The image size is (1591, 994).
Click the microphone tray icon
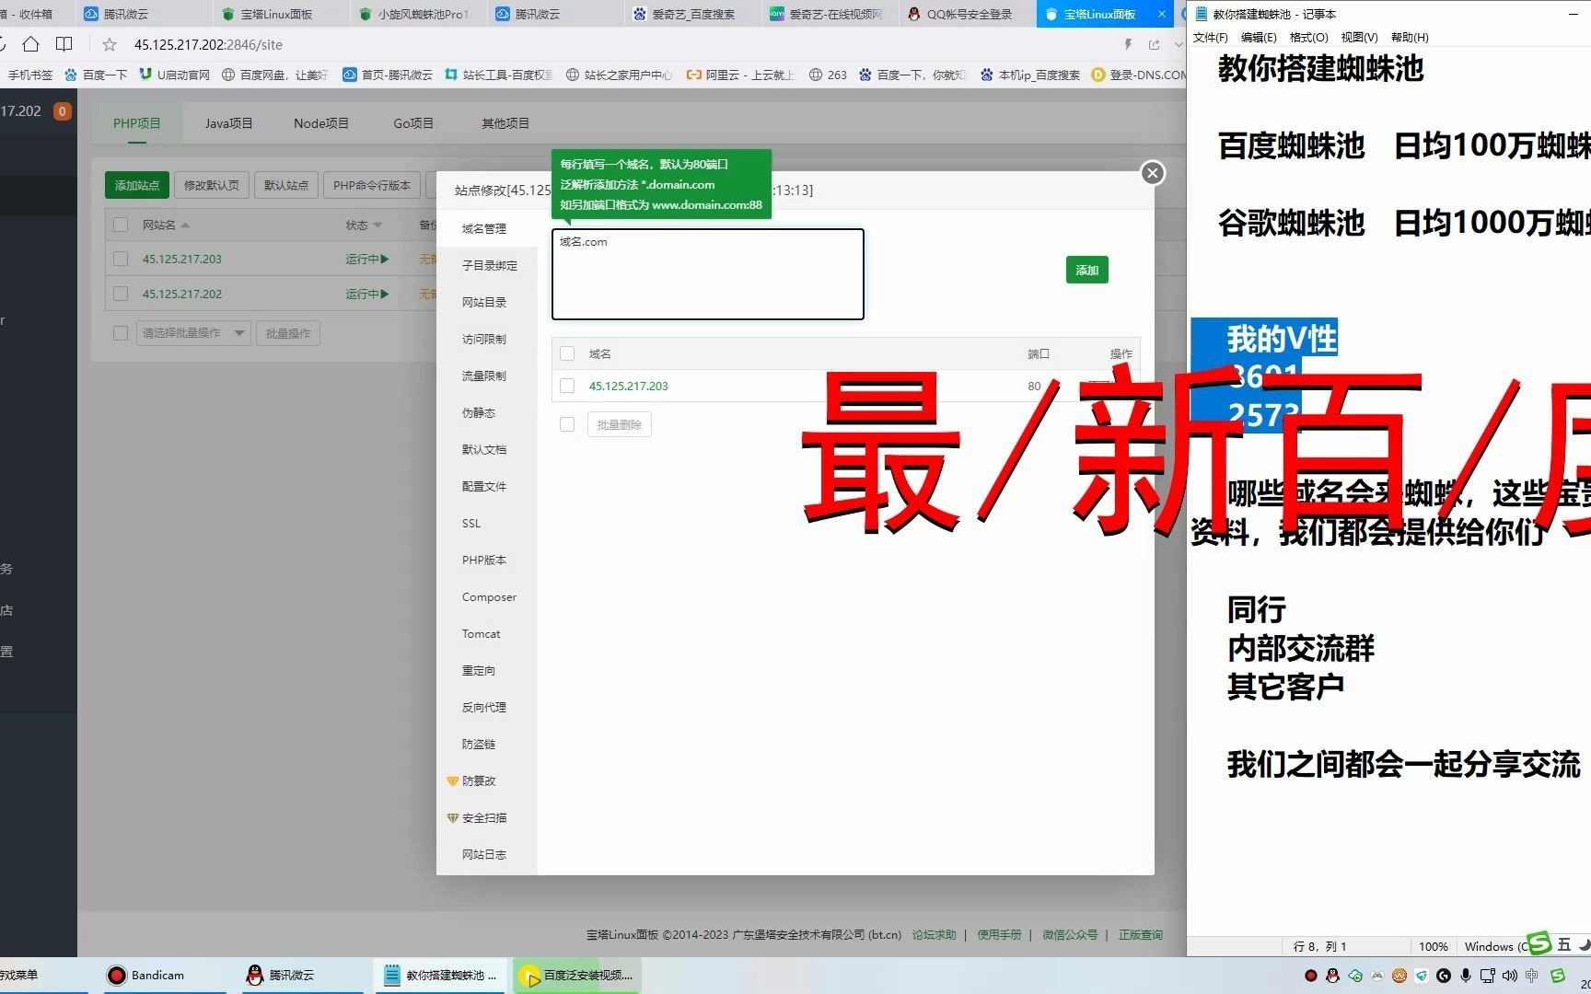click(1465, 976)
